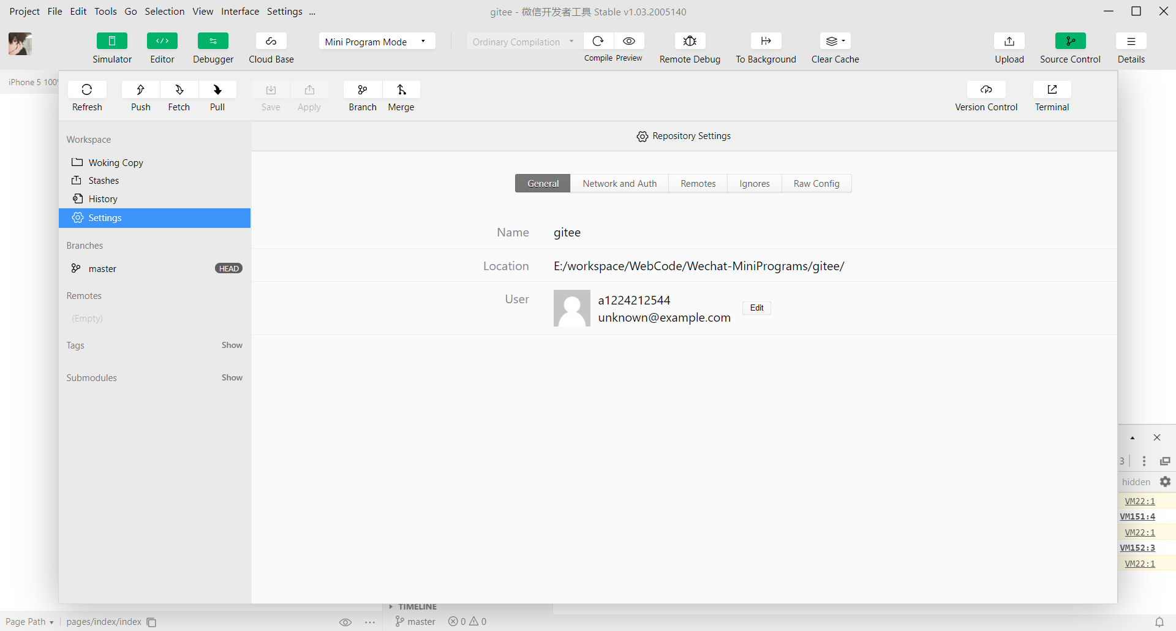Click the Fetch icon
1176x631 pixels.
click(179, 90)
